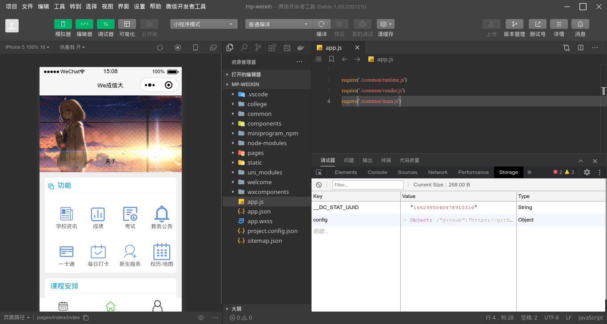Focus the storage Filter input field
607x324 pixels.
(x=368, y=185)
